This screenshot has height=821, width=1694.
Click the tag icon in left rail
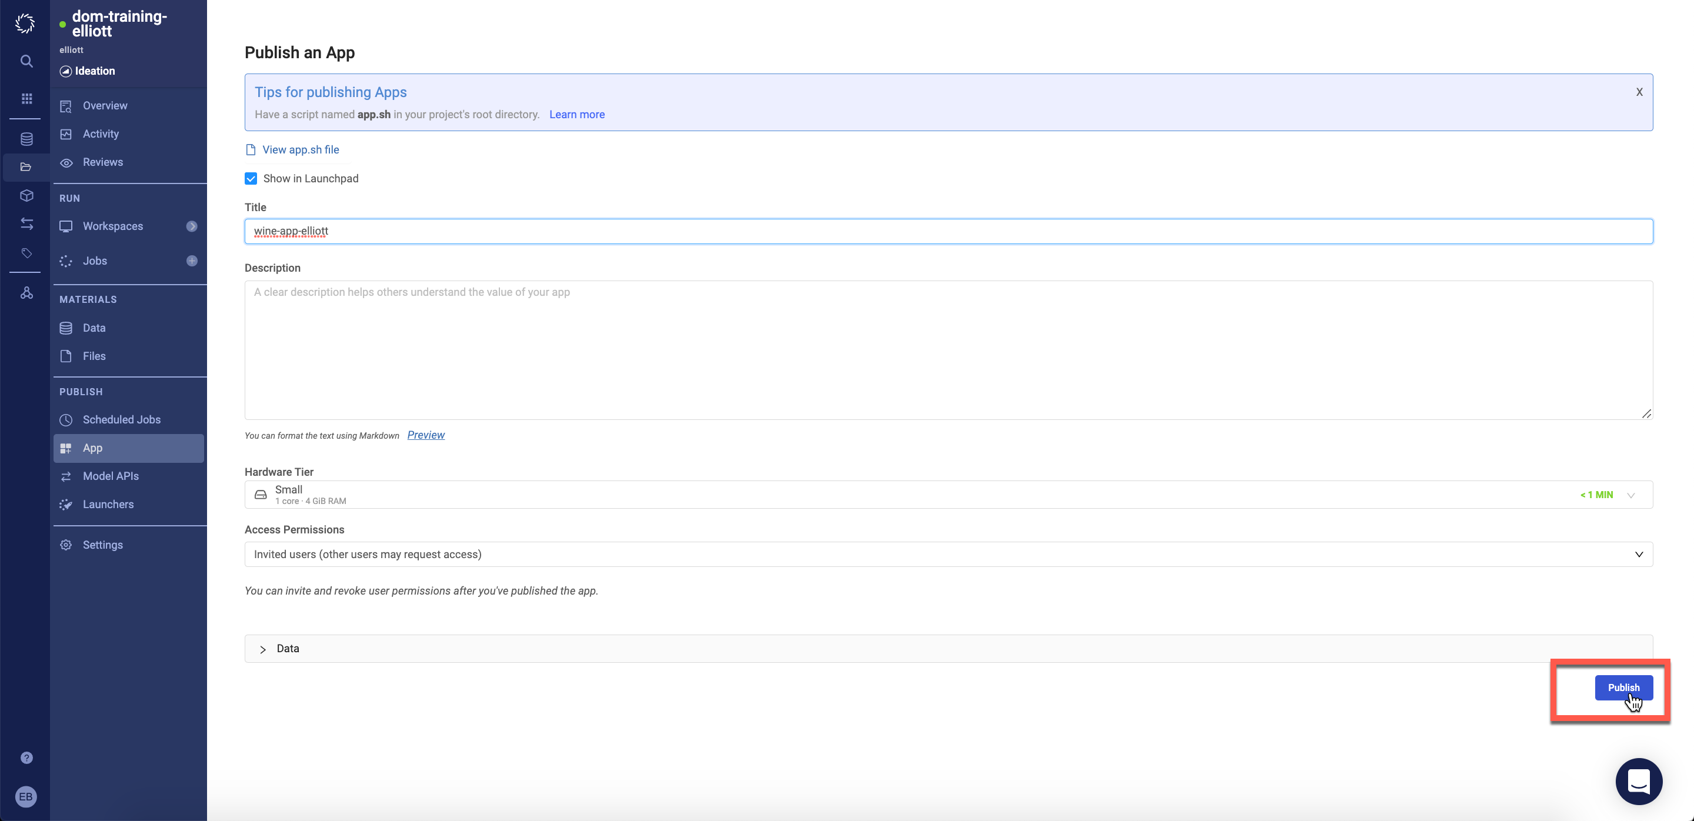26,253
